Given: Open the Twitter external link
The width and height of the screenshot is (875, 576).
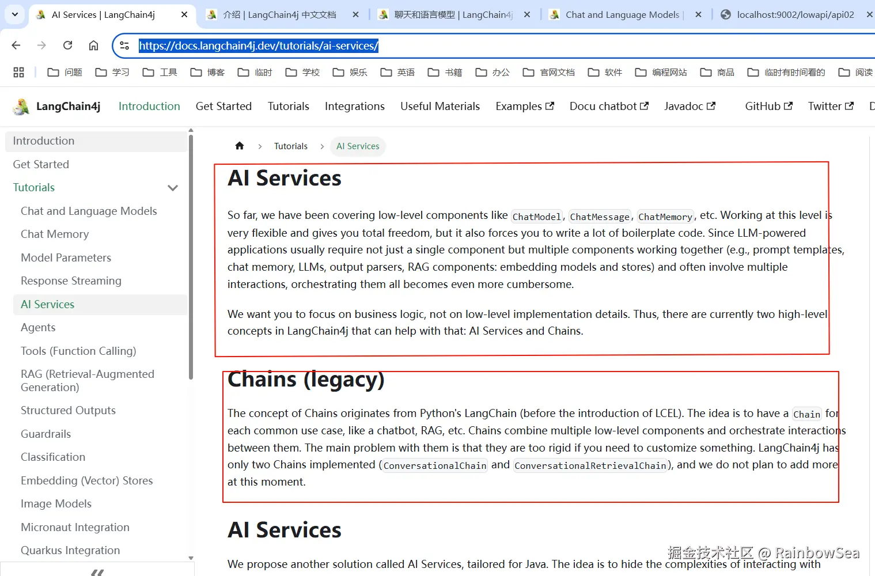Looking at the screenshot, I should [x=831, y=106].
